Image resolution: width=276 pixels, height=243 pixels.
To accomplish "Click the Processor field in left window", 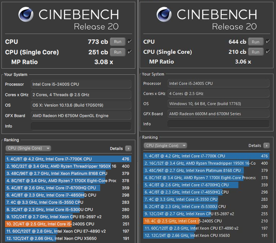I will (81, 84).
